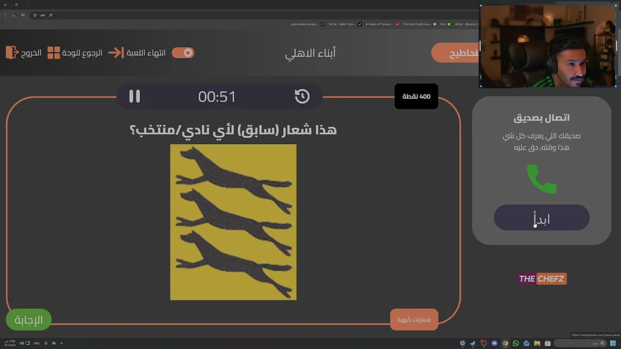
Task: Open the volume speaker tray icon
Action: click(22, 343)
